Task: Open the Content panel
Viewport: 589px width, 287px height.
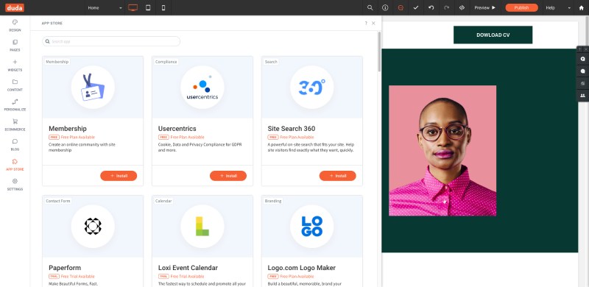Action: point(15,85)
